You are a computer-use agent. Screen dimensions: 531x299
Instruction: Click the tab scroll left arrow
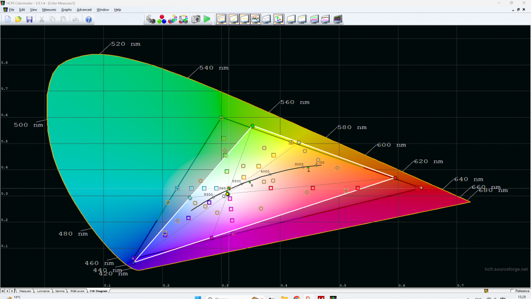(7, 291)
